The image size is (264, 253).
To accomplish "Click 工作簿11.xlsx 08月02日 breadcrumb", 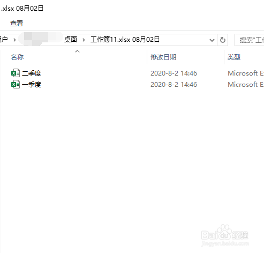I will pyautogui.click(x=125, y=40).
